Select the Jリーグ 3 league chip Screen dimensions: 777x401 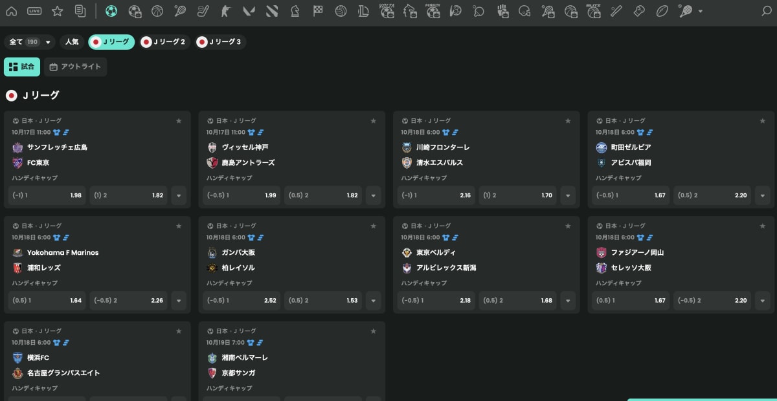tap(220, 42)
